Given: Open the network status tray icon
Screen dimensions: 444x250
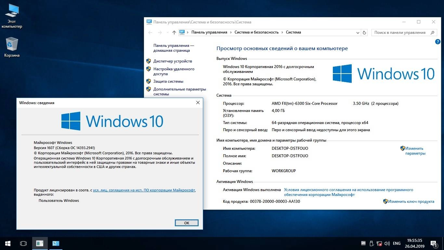Looking at the screenshot, I should click(x=379, y=243).
